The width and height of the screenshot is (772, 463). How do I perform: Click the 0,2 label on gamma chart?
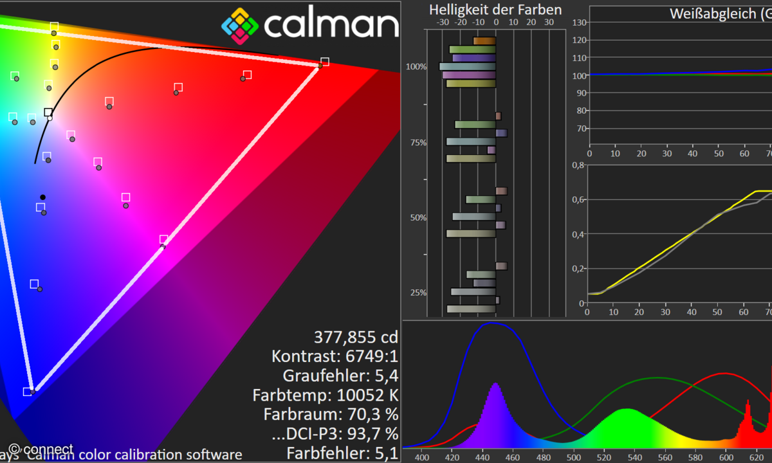click(578, 269)
